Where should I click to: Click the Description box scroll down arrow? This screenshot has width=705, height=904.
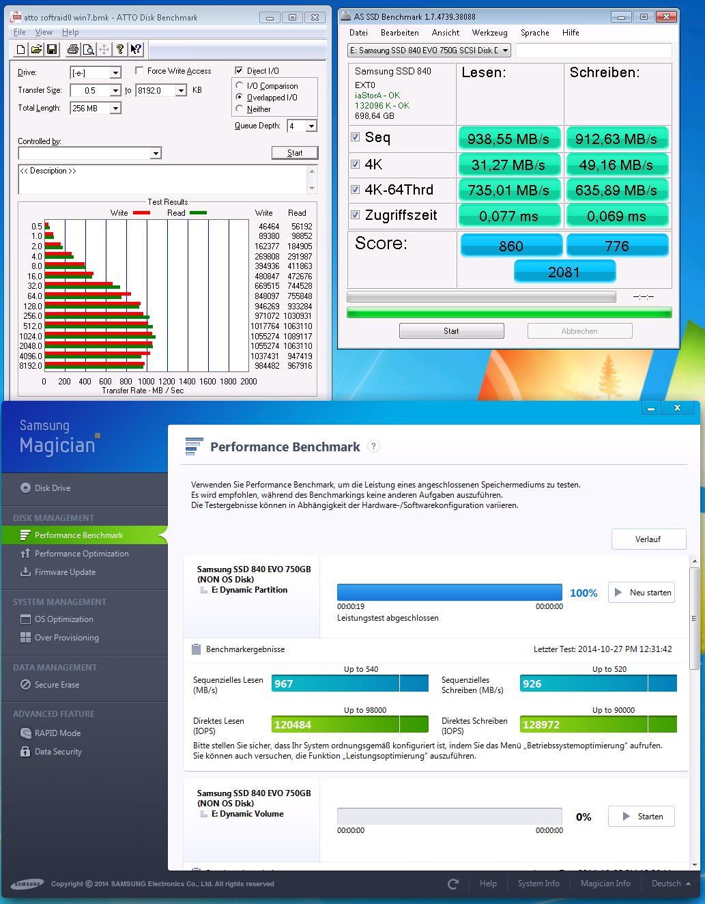313,188
